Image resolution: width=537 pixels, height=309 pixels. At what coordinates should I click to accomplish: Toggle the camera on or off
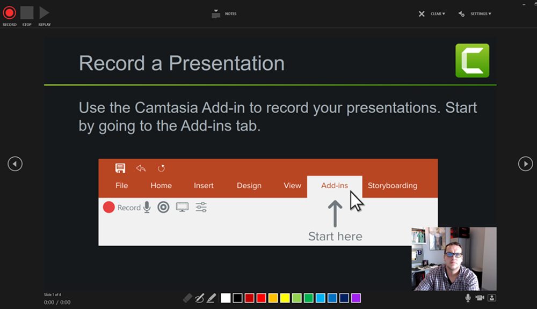480,298
